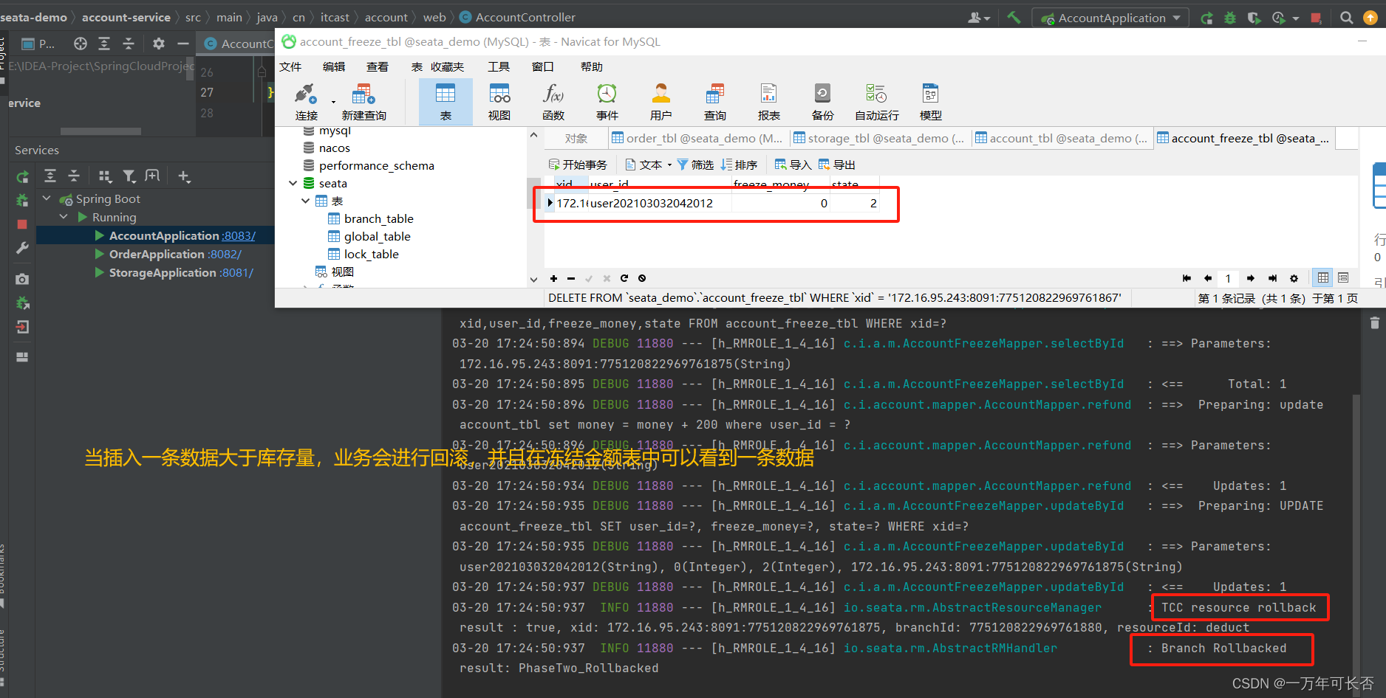Open Navicat record paging settings gear
Screen dimensions: 1386x698
point(1294,278)
